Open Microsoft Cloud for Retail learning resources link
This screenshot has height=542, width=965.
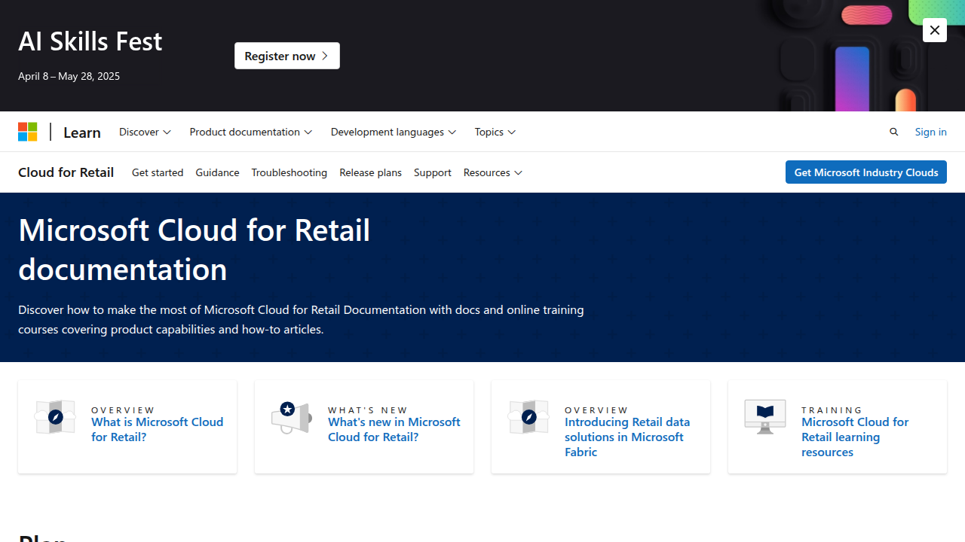tap(855, 437)
